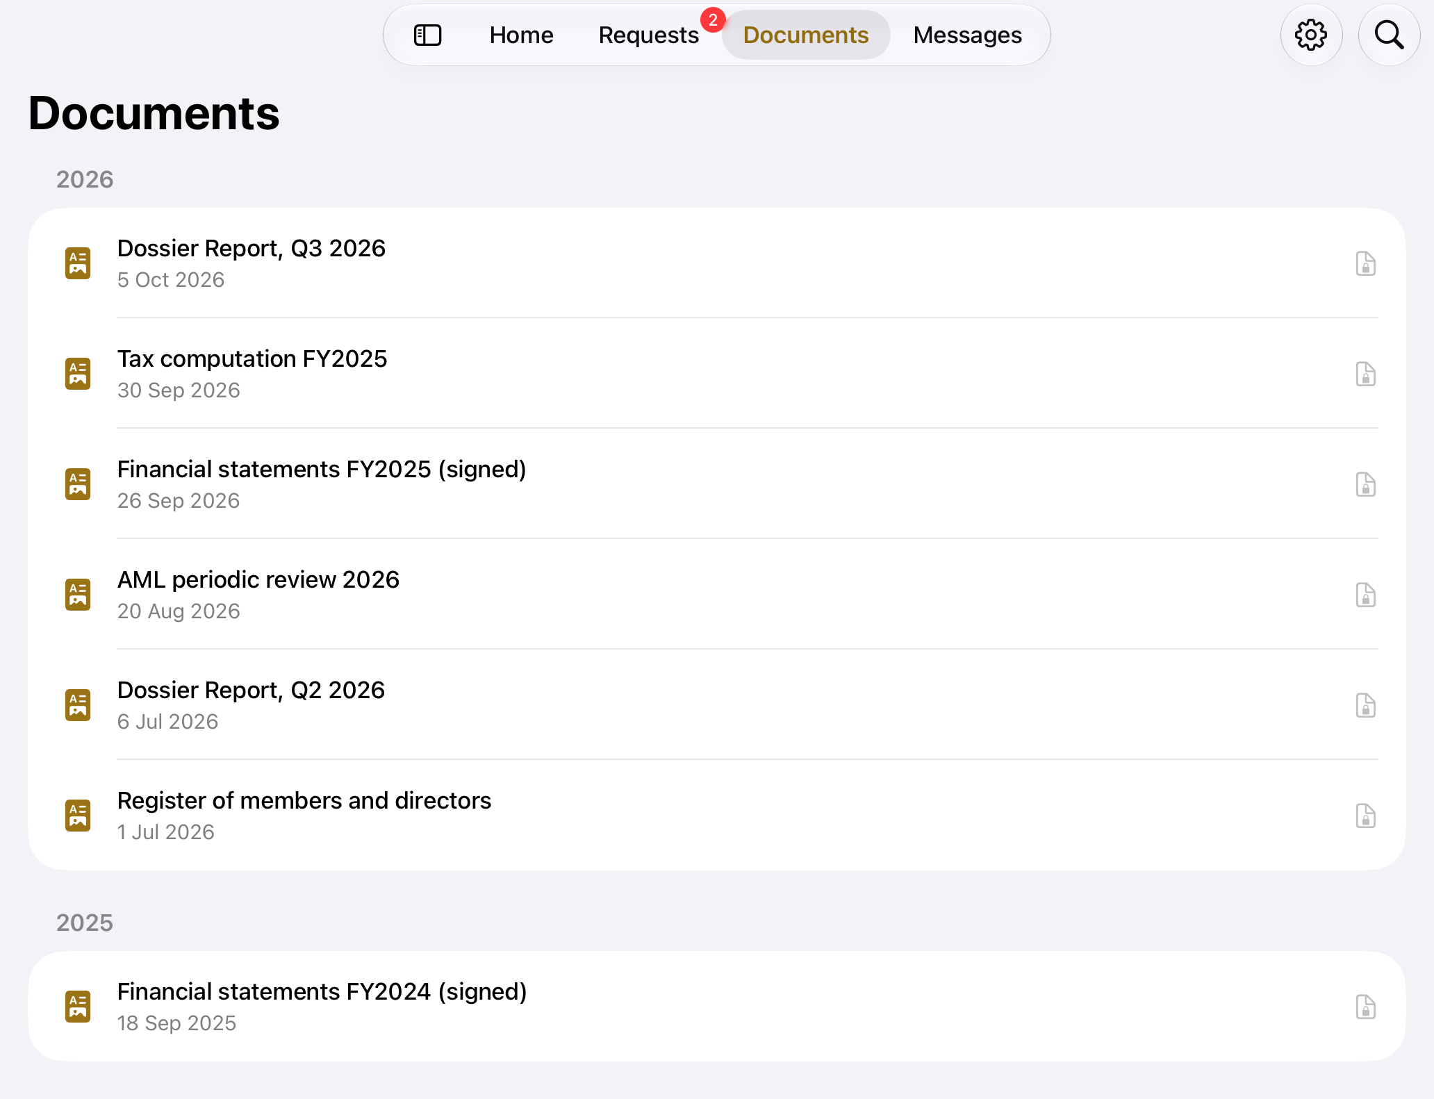Click document icon for Financial statements FY2025

78,484
